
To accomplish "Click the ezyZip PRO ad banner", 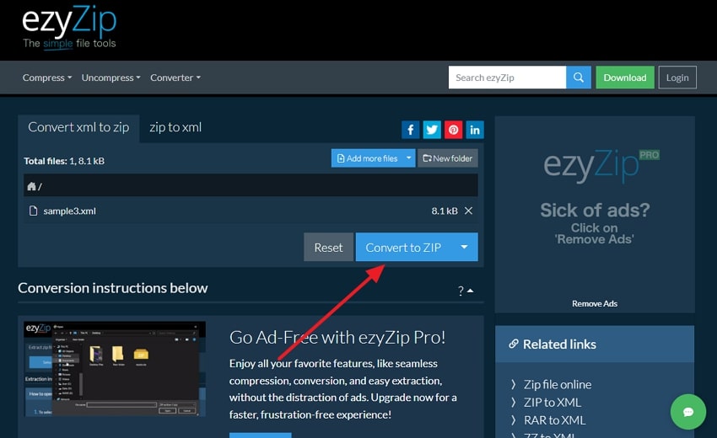I will 595,215.
